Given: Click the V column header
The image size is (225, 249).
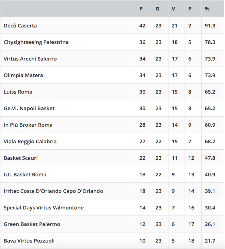Looking at the screenshot, I should pos(173,9).
